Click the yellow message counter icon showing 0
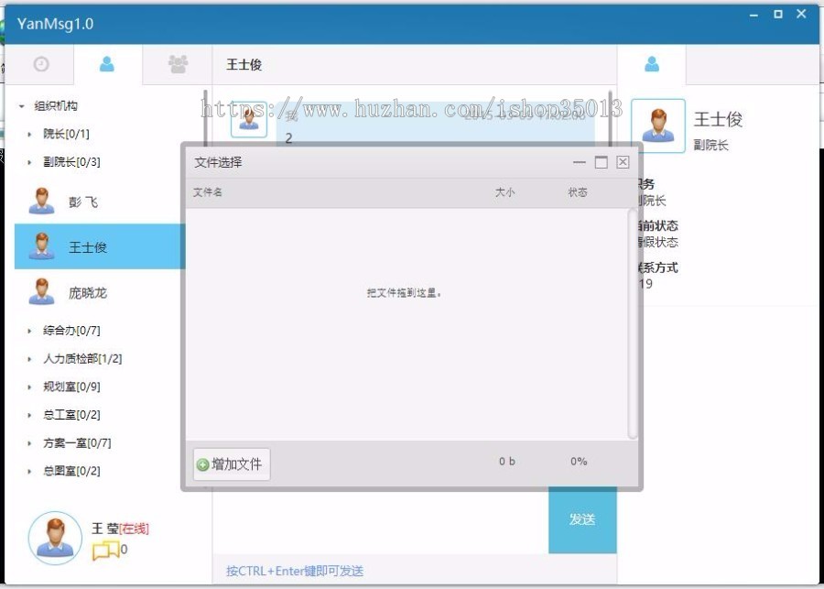This screenshot has width=824, height=589. pos(108,546)
